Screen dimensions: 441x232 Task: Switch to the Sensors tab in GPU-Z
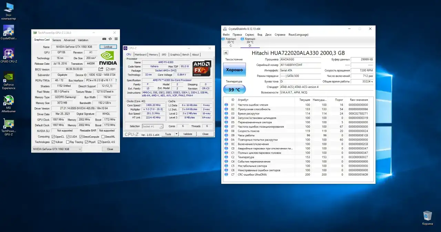coord(57,40)
